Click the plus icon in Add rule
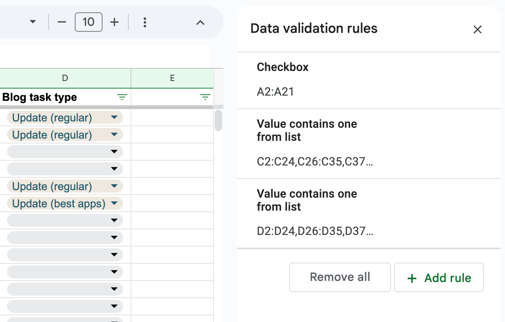Viewport: 505px width, 322px height. (412, 278)
